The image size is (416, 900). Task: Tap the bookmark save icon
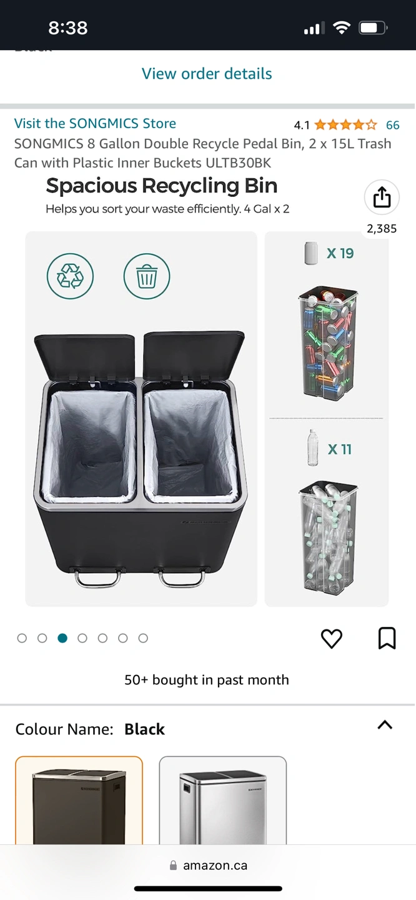[x=387, y=638]
